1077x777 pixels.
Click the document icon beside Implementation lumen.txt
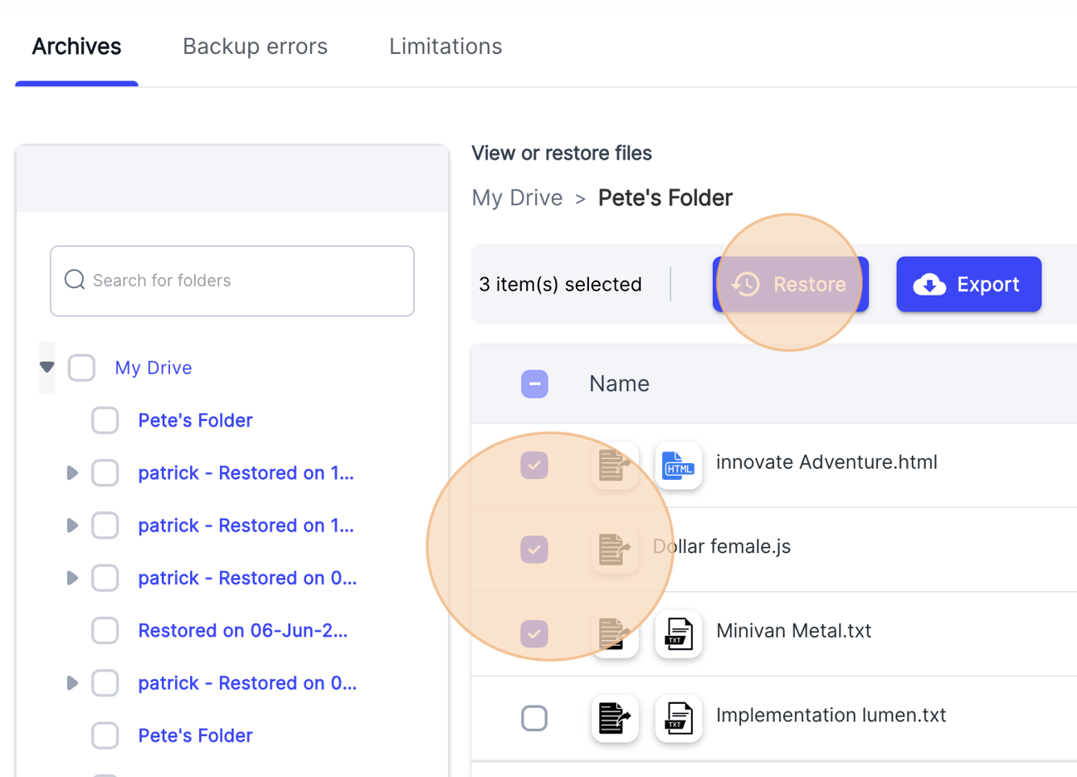[615, 718]
